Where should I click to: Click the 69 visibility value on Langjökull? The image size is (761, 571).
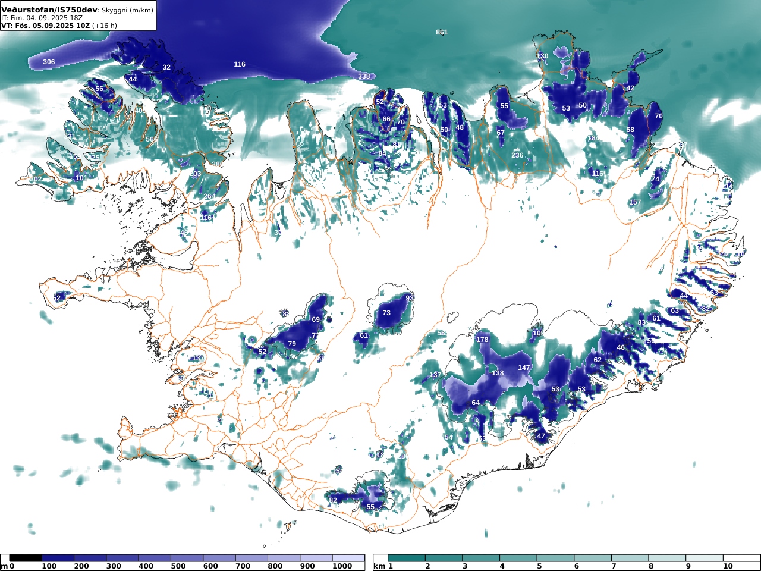coord(316,319)
